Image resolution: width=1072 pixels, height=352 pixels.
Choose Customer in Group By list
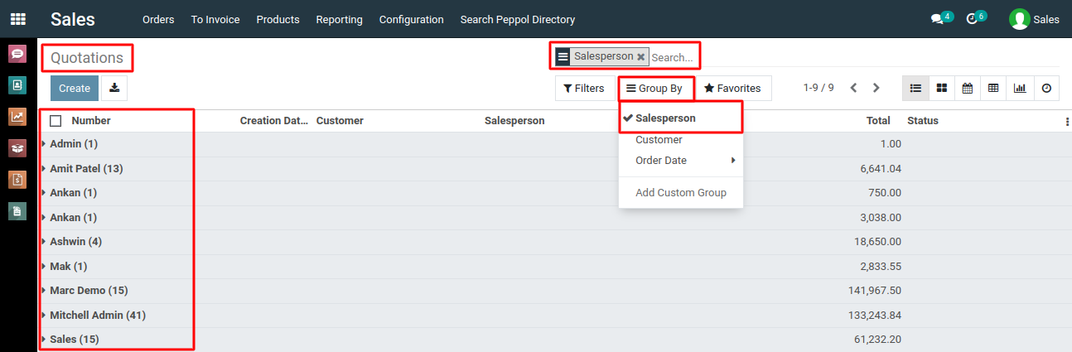[x=659, y=140]
